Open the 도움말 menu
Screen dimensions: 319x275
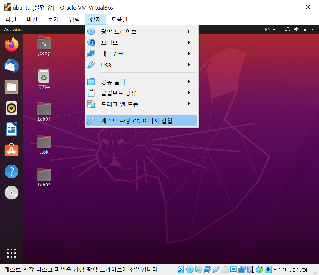(x=119, y=19)
